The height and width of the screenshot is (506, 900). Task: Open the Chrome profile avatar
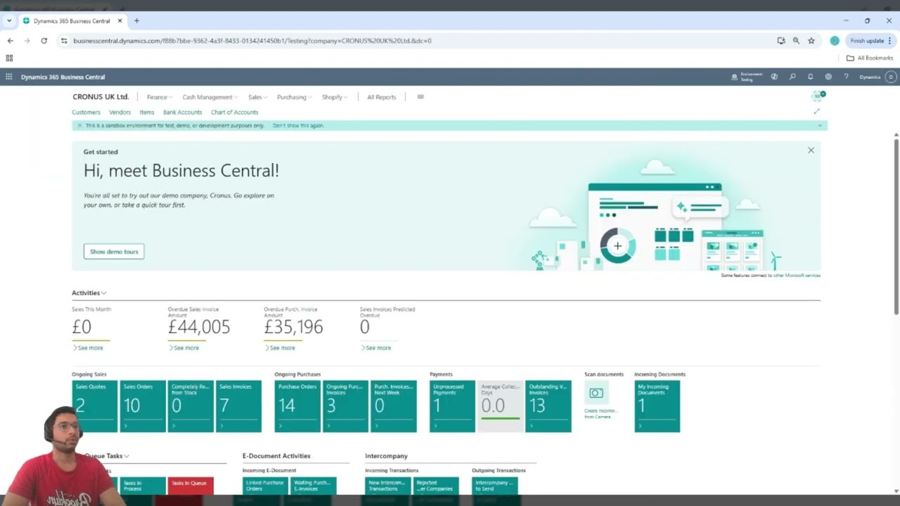[x=835, y=41]
